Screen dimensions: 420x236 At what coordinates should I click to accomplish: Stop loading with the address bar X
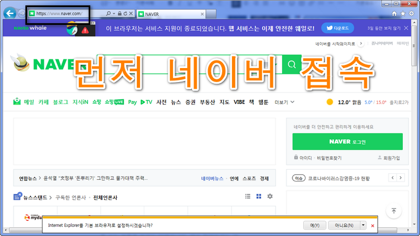pos(131,14)
